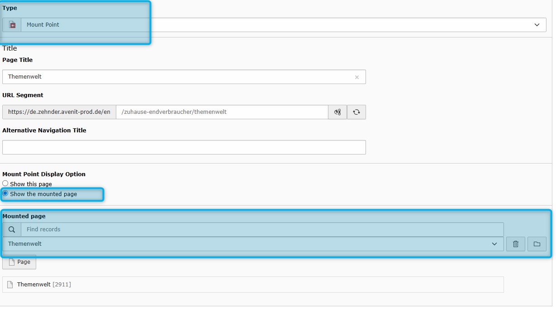Open the Type dropdown chevron
This screenshot has height=309, width=556.
pyautogui.click(x=537, y=25)
